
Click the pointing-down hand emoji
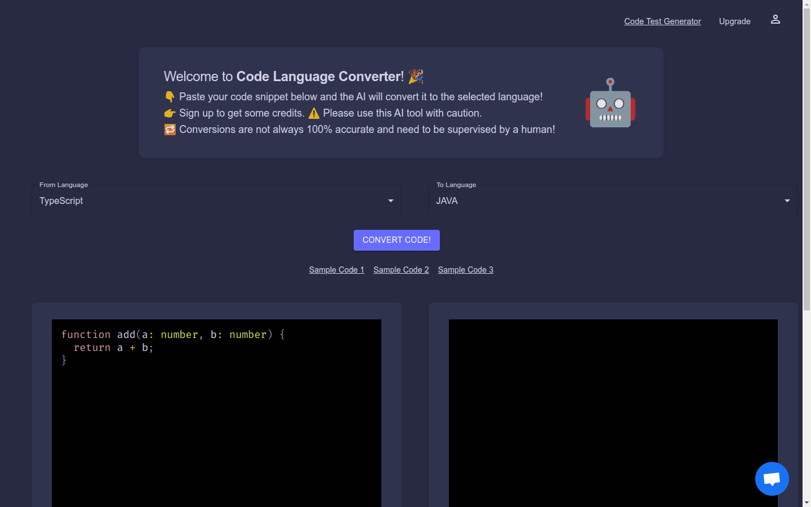pos(170,97)
